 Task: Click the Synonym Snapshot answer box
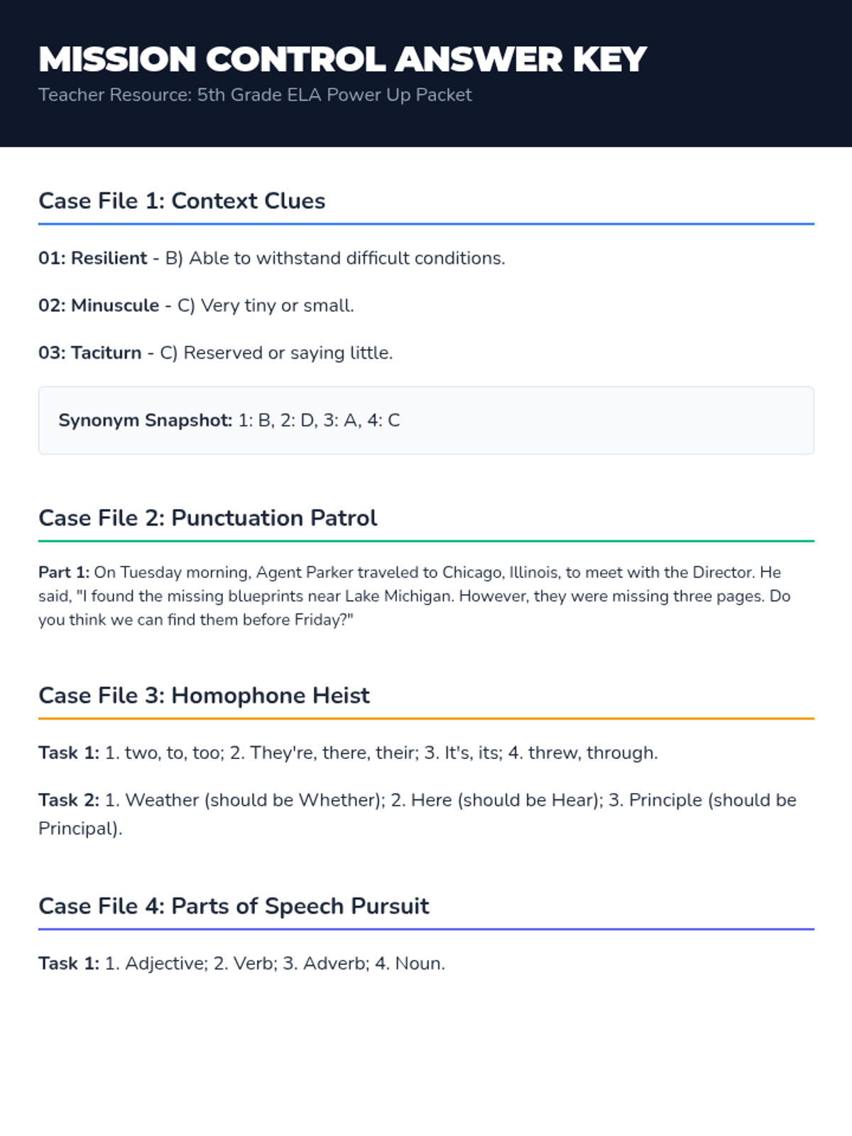coord(426,420)
